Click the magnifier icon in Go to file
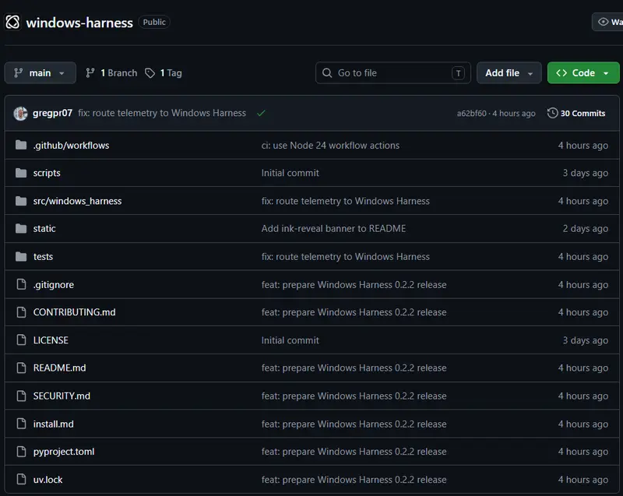Screen dimensions: 623x496 click(x=327, y=72)
